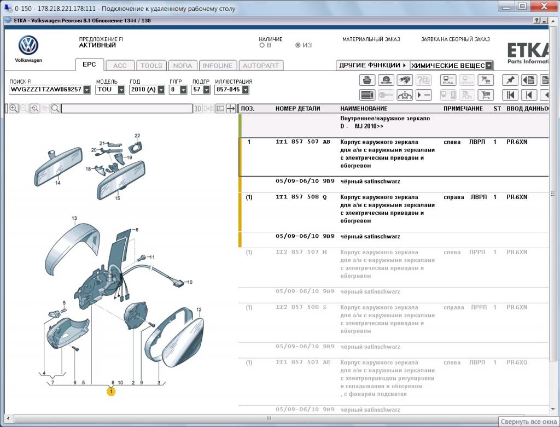The height and width of the screenshot is (427, 560).
Task: Go to previous with bar-arrow icon
Action: click(x=529, y=95)
